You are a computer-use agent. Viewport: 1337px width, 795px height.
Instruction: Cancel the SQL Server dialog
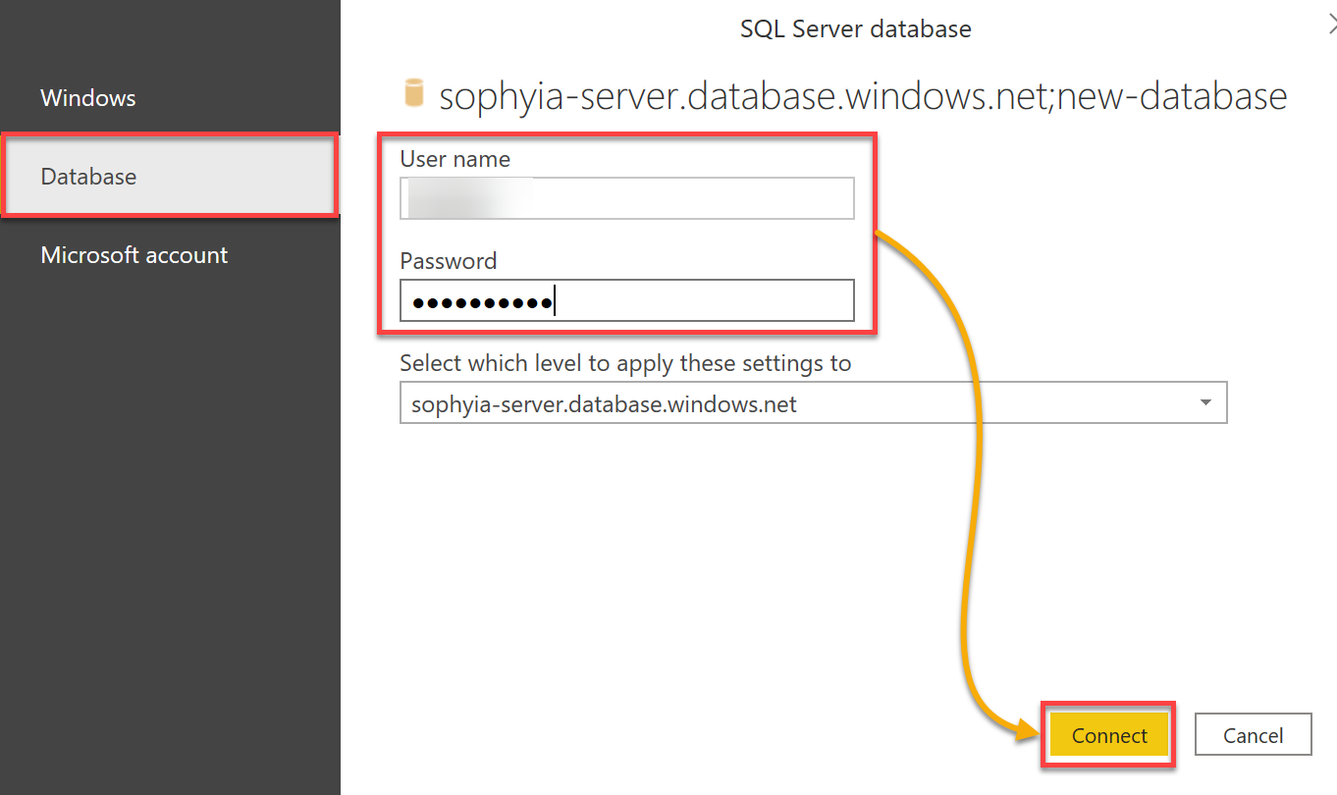[1254, 735]
